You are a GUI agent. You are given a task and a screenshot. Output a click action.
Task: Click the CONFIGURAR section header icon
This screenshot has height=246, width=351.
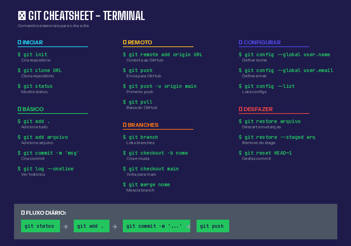click(x=240, y=42)
